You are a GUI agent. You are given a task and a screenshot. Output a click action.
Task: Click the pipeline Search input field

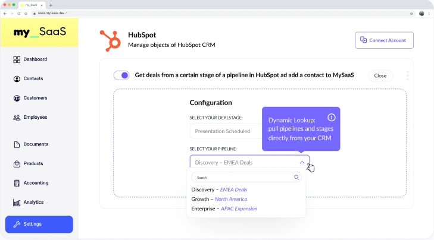tap(241, 177)
